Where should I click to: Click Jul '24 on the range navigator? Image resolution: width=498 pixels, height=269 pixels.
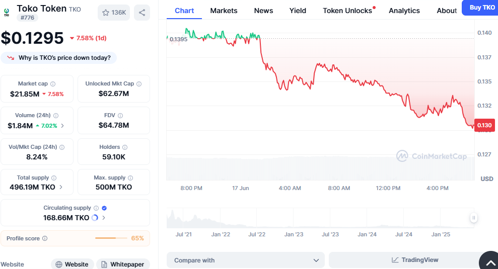[x=404, y=234]
